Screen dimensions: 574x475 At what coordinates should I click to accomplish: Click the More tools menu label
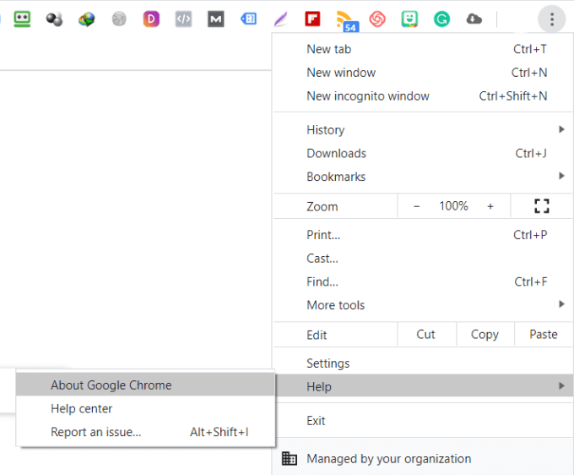(x=336, y=305)
